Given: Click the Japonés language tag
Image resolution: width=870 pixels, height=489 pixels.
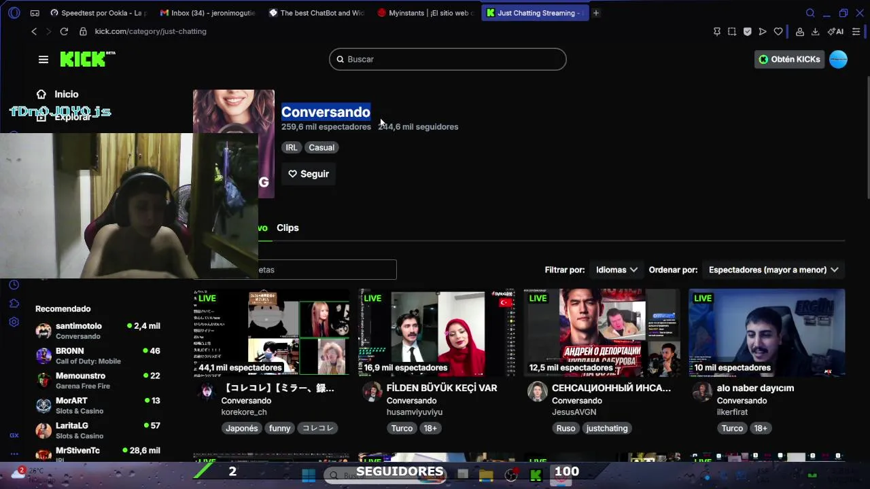Looking at the screenshot, I should click(x=242, y=429).
